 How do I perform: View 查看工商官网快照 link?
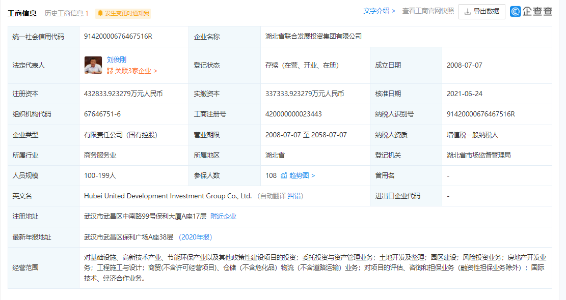(428, 11)
